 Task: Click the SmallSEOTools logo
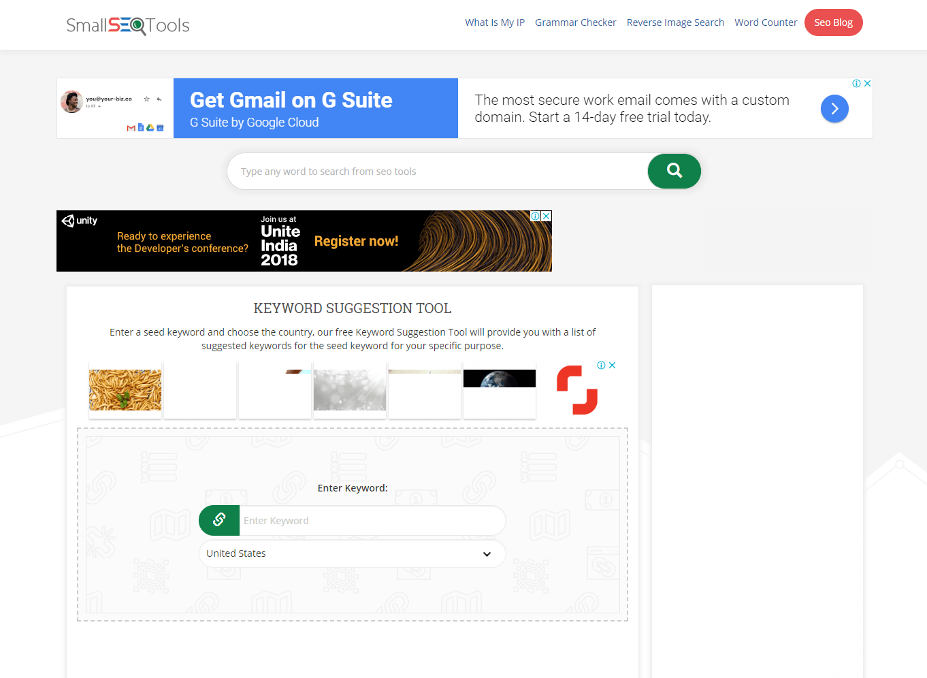[x=127, y=25]
